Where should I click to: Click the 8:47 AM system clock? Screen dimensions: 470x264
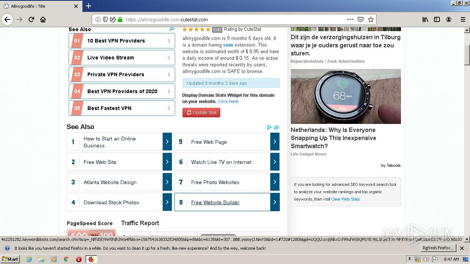[451, 259]
